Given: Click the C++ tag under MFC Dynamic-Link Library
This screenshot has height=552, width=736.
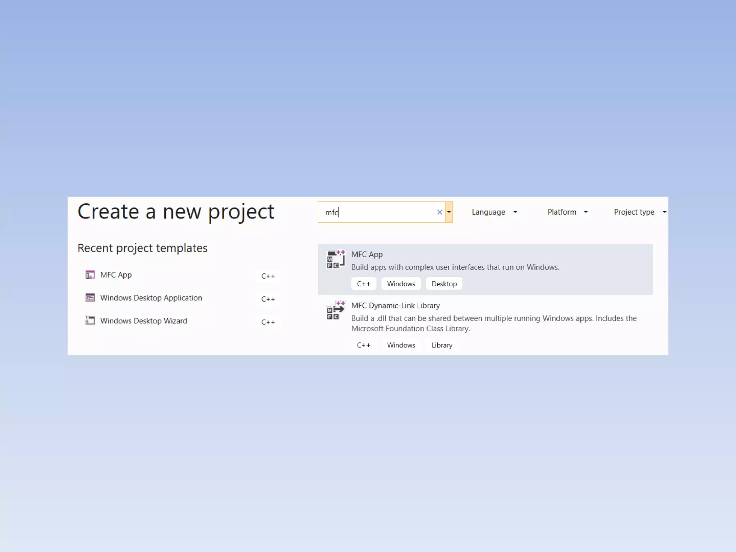Looking at the screenshot, I should [363, 345].
